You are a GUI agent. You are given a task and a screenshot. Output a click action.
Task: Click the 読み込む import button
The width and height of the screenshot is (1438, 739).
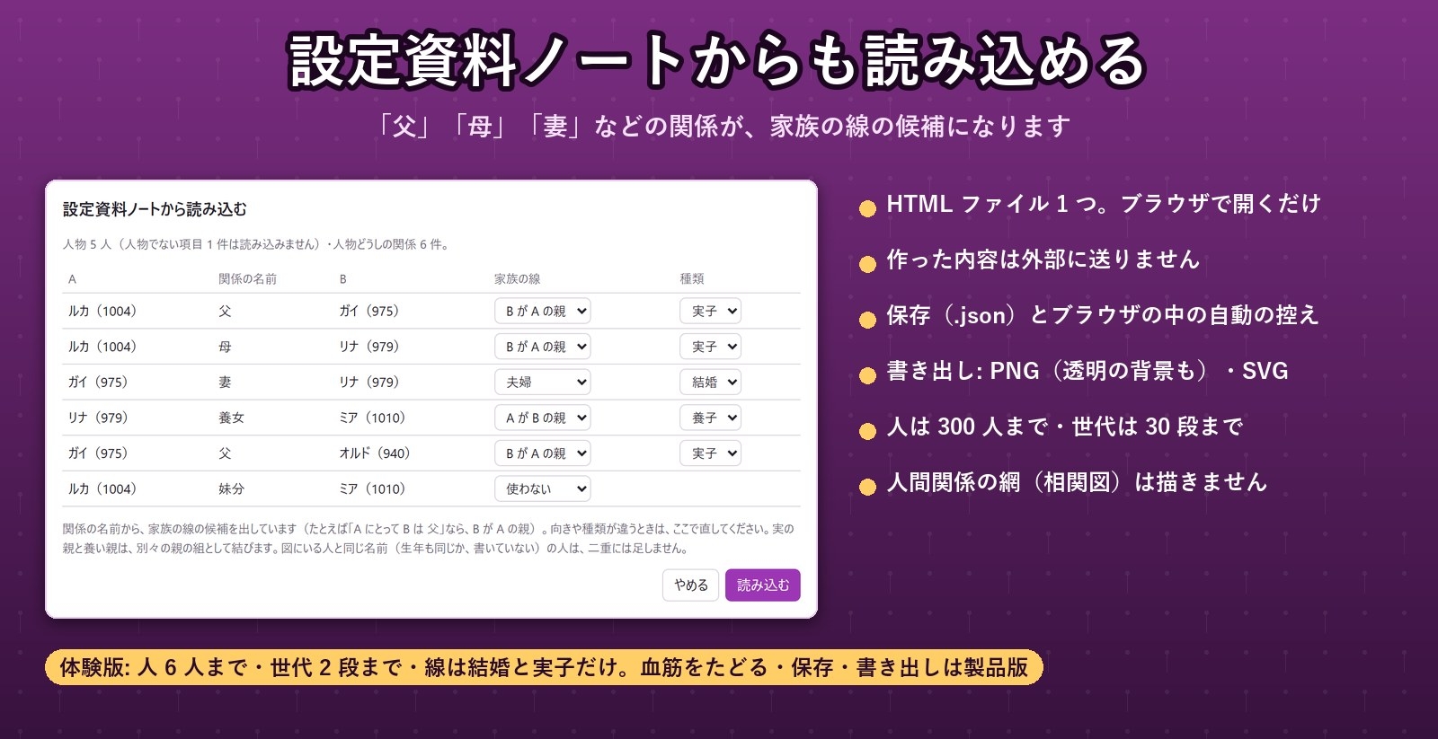[x=763, y=585]
